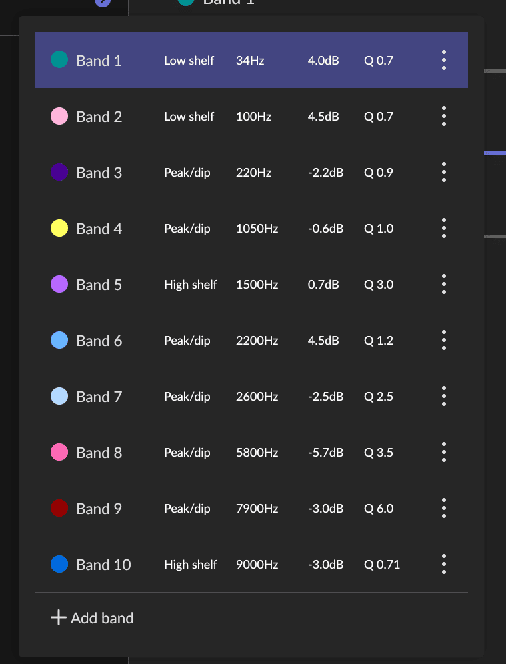Screen dimensions: 506x664
Task: Open Band 2 more options icon
Action: (443, 117)
